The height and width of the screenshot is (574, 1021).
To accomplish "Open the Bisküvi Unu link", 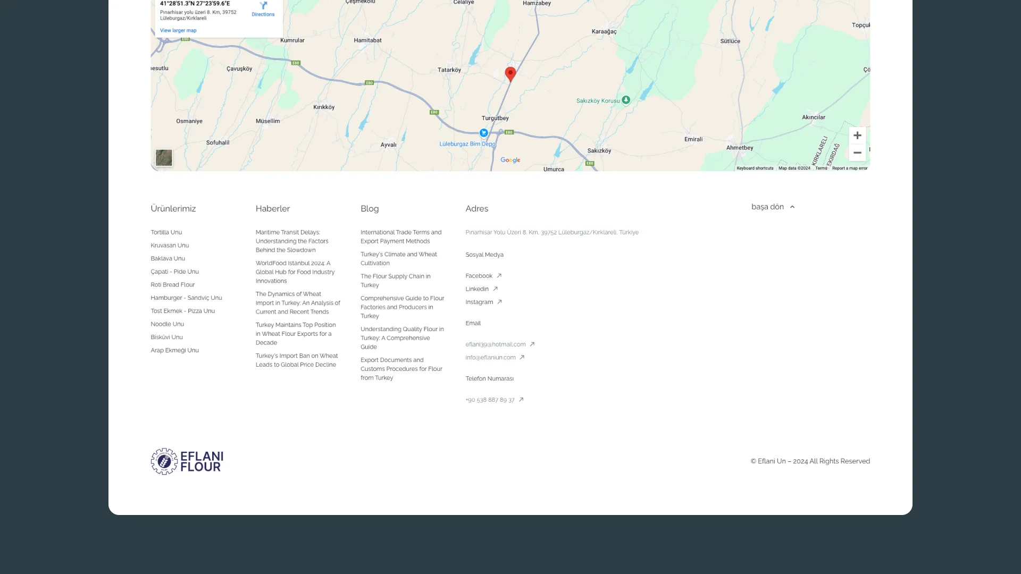I will pos(166,337).
